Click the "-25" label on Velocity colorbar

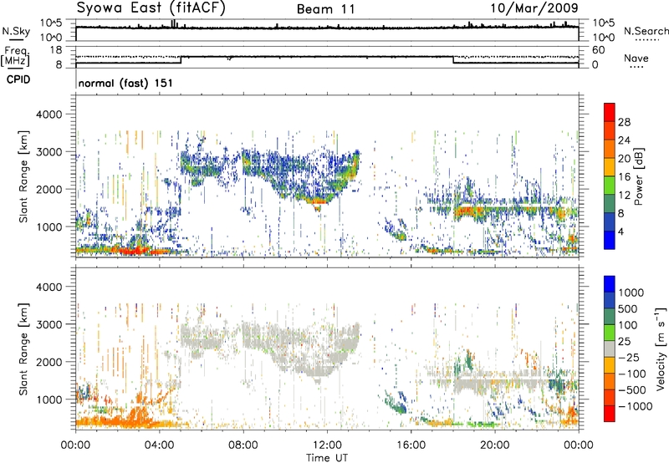(x=631, y=357)
